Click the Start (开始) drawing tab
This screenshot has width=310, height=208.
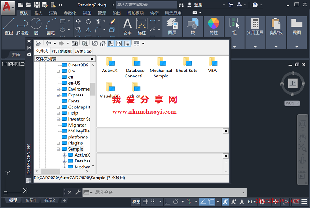[16, 55]
